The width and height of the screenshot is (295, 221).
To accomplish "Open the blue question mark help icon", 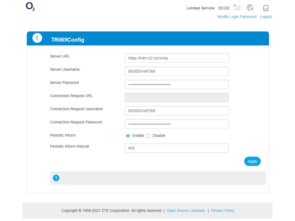I will 56,178.
